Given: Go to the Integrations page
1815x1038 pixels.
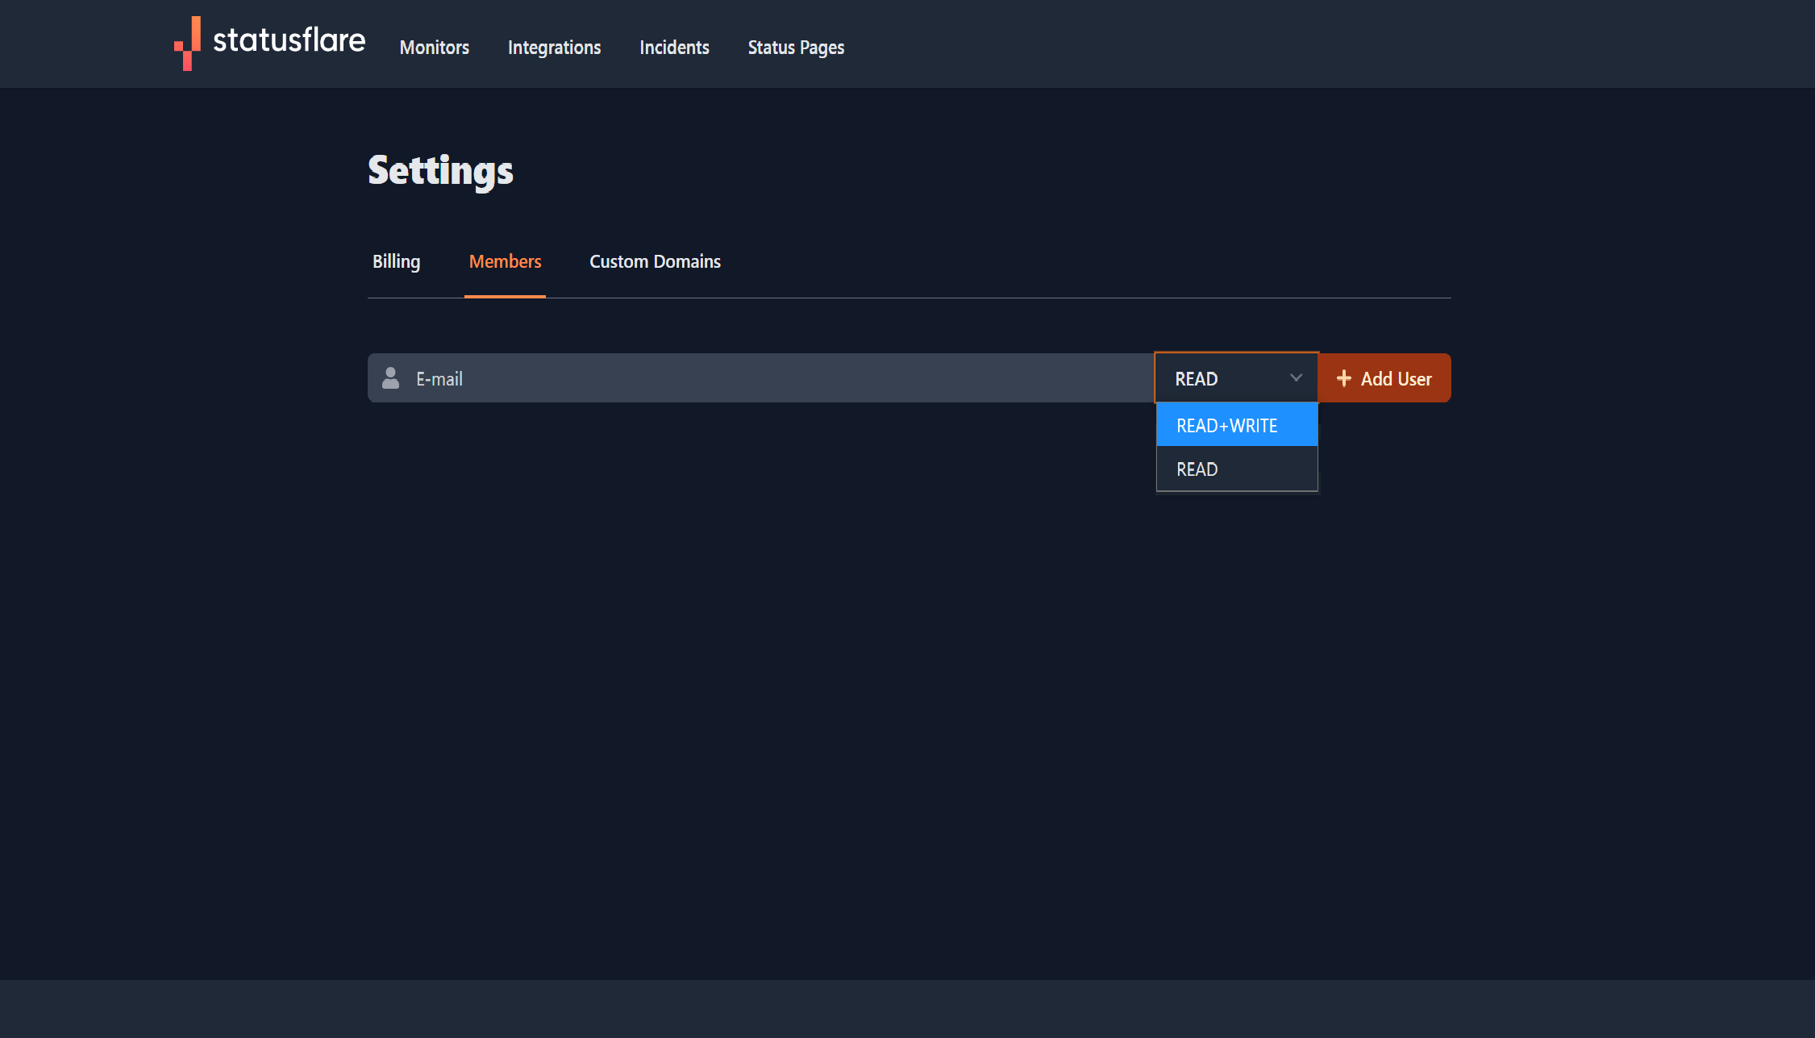Looking at the screenshot, I should (554, 48).
